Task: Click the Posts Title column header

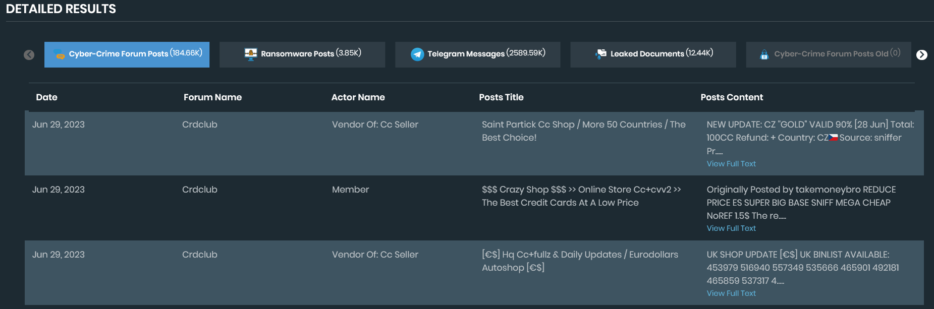Action: (501, 97)
